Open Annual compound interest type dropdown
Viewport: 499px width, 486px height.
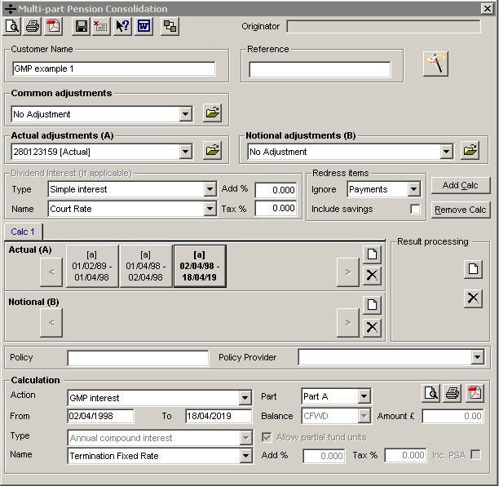tap(245, 438)
